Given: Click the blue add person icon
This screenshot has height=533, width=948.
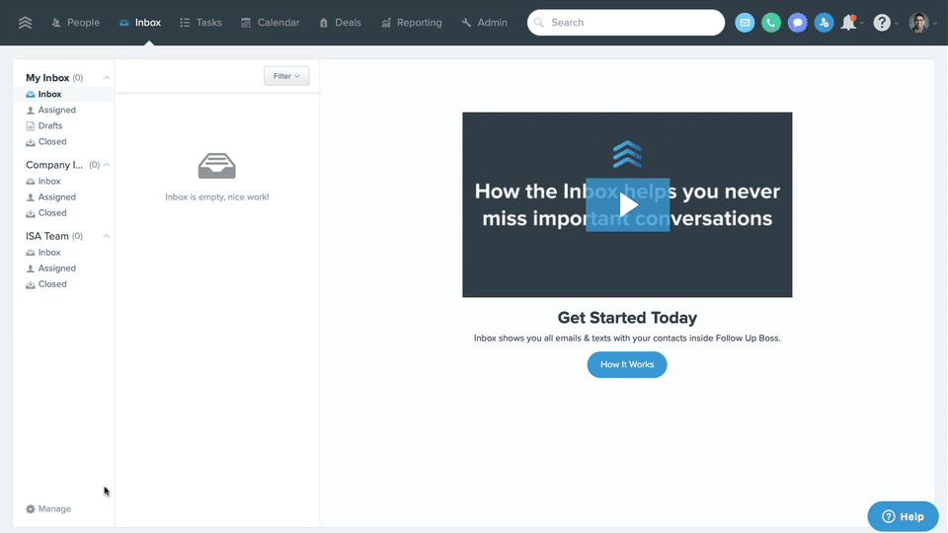Looking at the screenshot, I should (x=824, y=23).
